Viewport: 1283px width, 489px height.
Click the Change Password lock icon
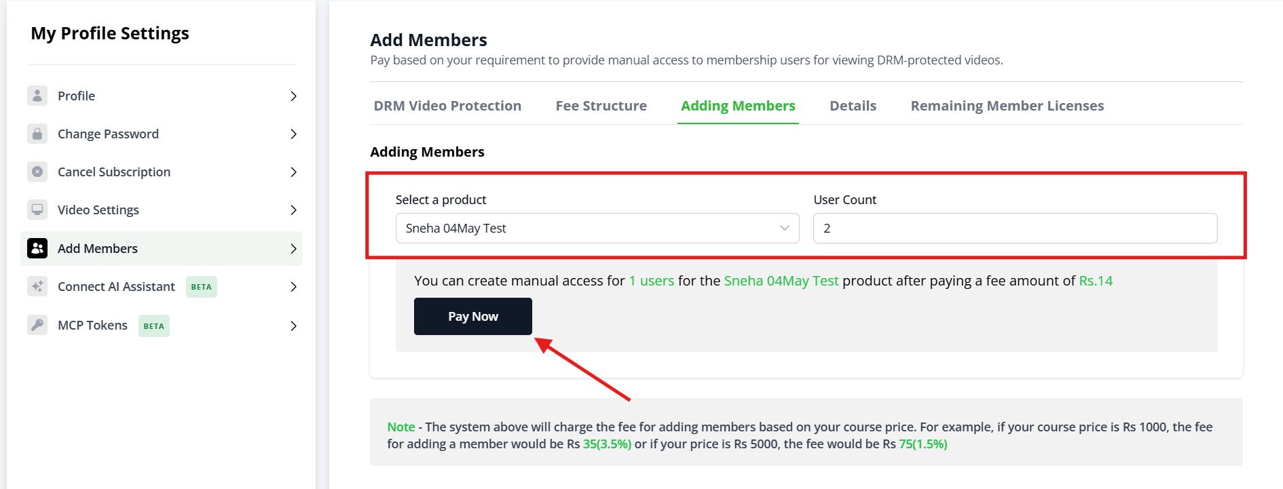[x=37, y=134]
